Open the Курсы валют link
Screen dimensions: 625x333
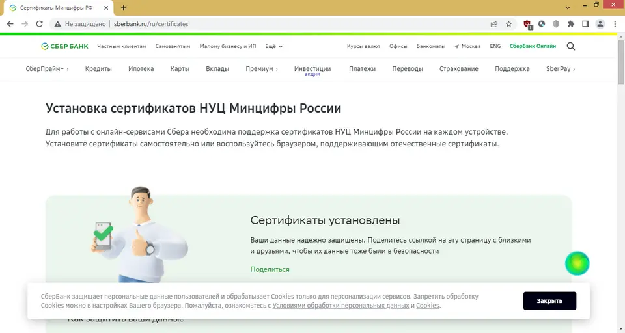pyautogui.click(x=363, y=46)
